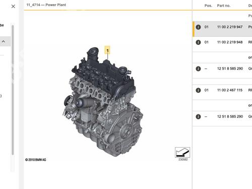
Task: Select the last 12 51 8 585 290 part number
Action: pos(230,116)
